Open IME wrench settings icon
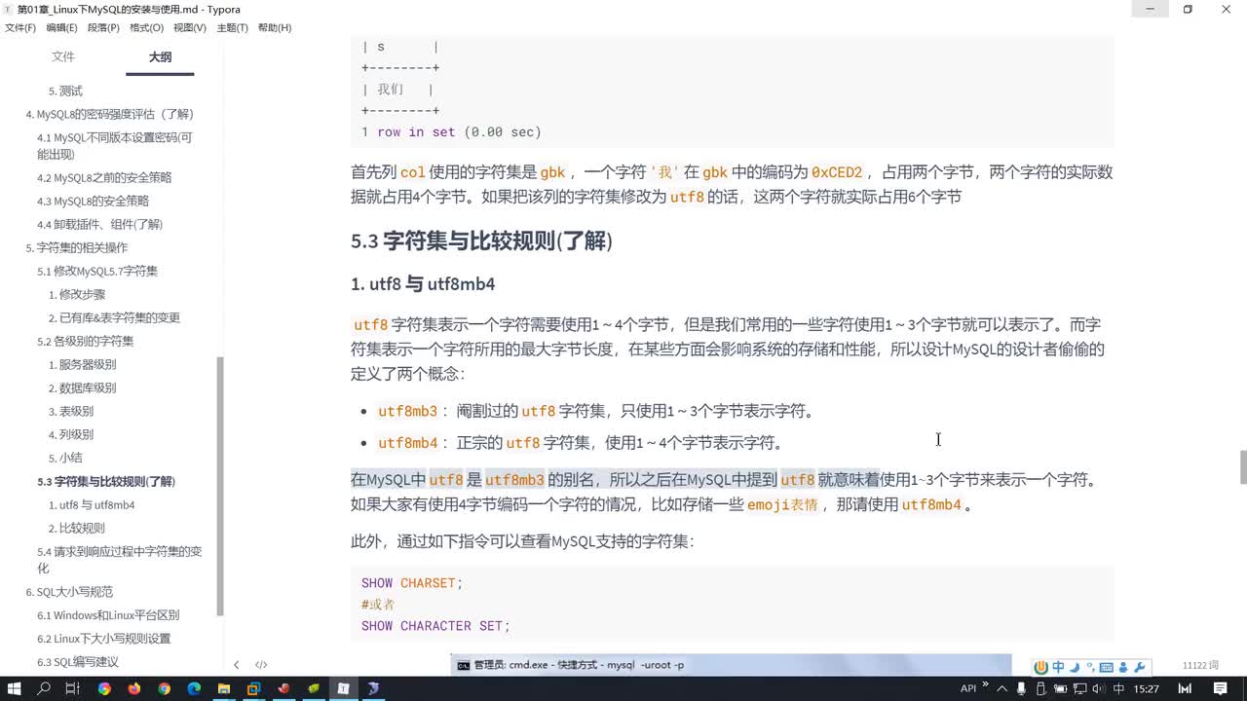 [x=1139, y=667]
